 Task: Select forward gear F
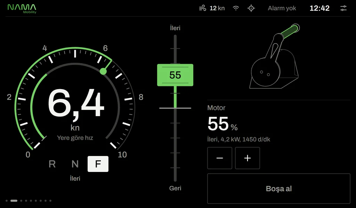(98, 164)
